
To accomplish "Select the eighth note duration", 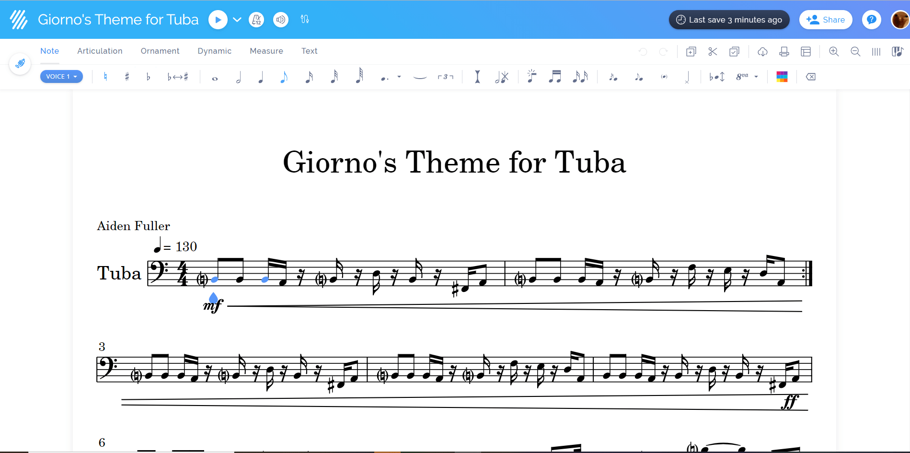I will tap(284, 77).
